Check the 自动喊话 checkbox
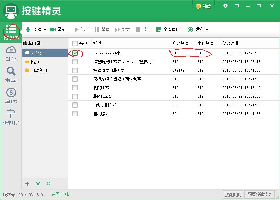 (75, 114)
